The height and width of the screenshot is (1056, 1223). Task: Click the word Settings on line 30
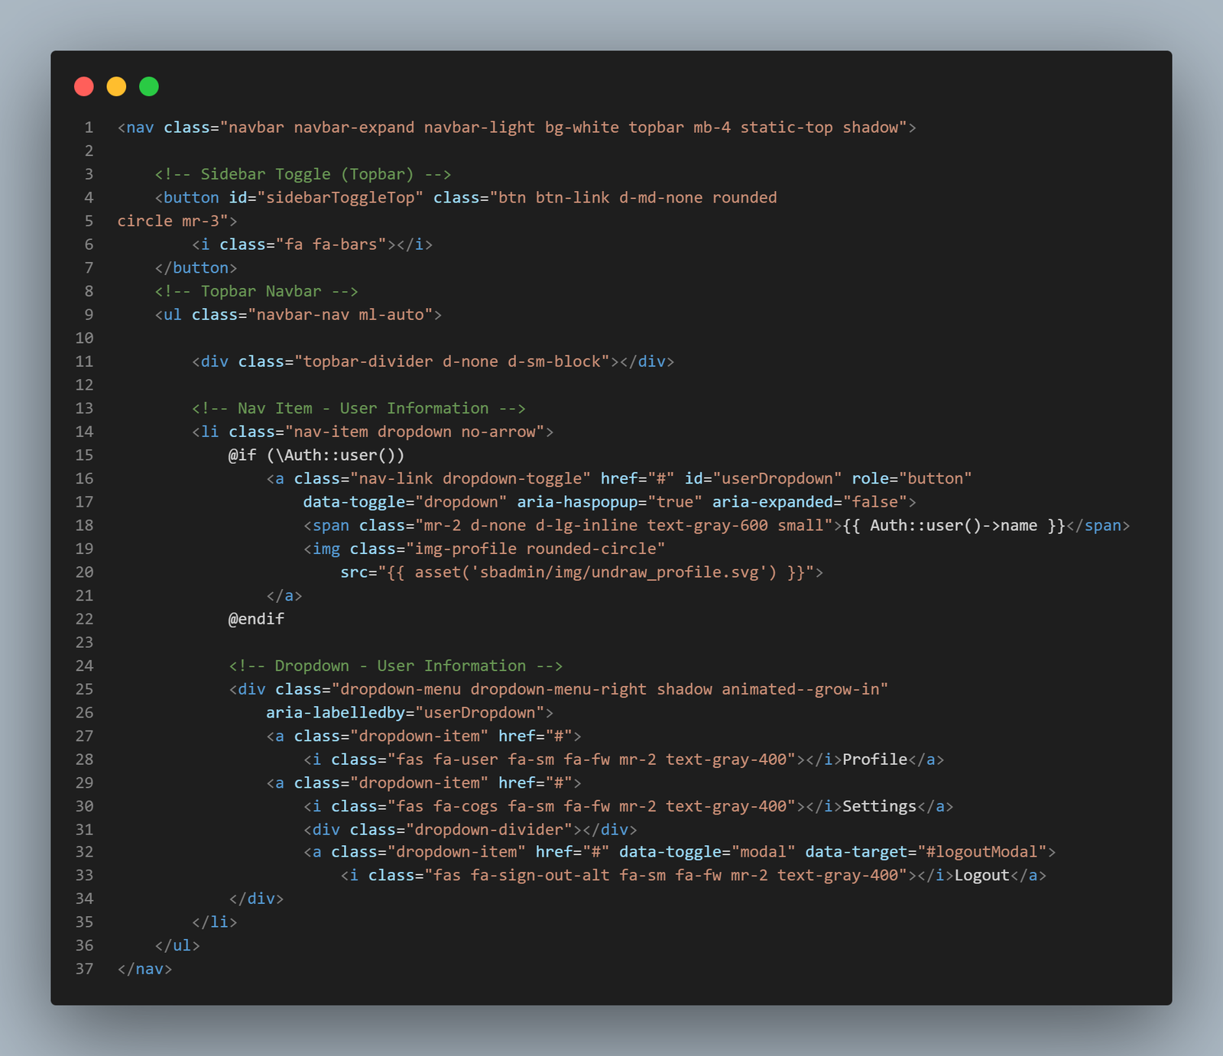click(879, 806)
